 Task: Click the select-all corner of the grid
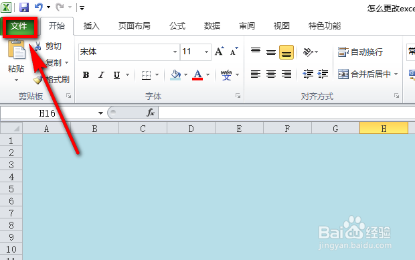coord(11,129)
